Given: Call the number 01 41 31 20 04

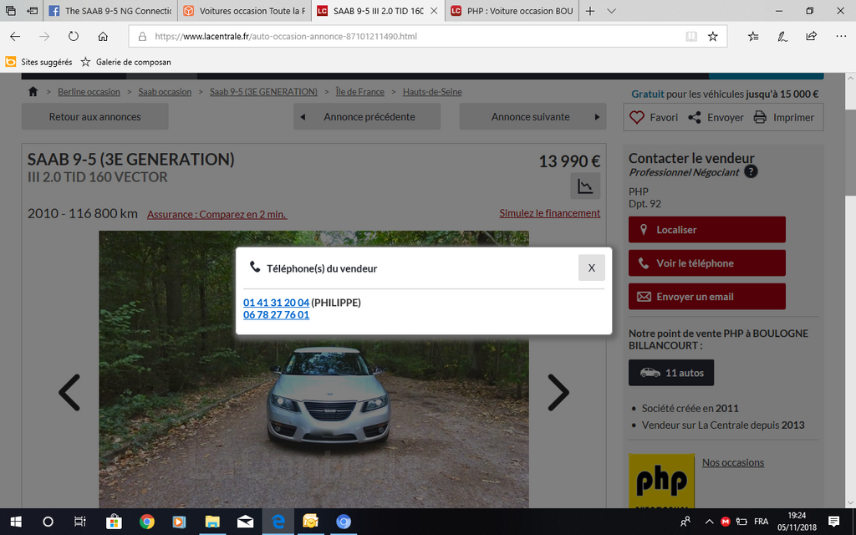Looking at the screenshot, I should pyautogui.click(x=276, y=303).
